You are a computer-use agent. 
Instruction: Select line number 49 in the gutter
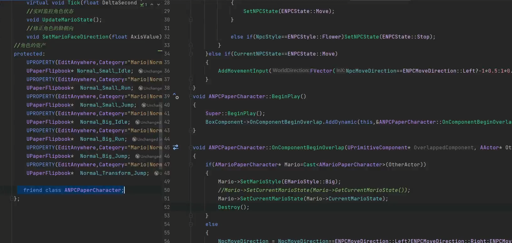click(167, 181)
